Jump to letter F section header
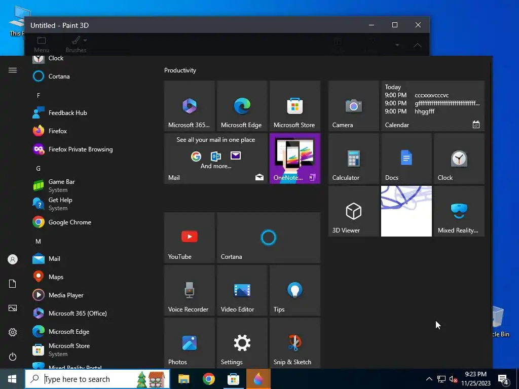Image resolution: width=519 pixels, height=389 pixels. [x=39, y=96]
